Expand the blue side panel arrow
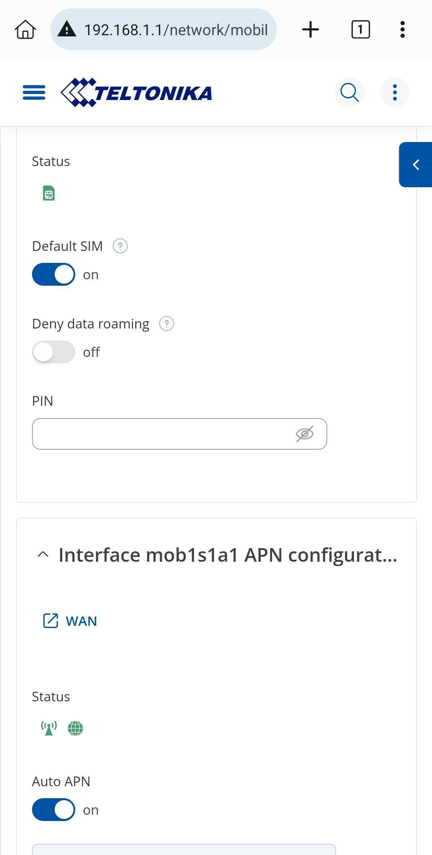Image resolution: width=432 pixels, height=855 pixels. [416, 164]
